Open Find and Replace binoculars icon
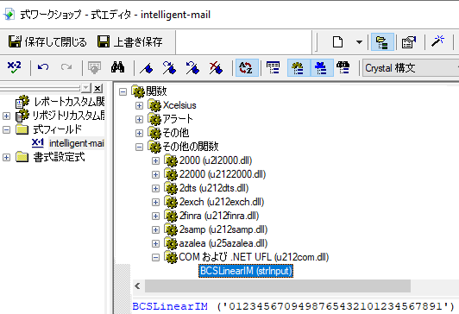This screenshot has height=314, width=459. coord(117,67)
